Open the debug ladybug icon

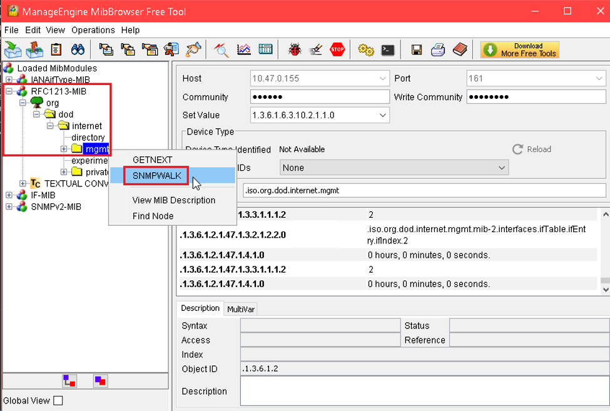[295, 49]
